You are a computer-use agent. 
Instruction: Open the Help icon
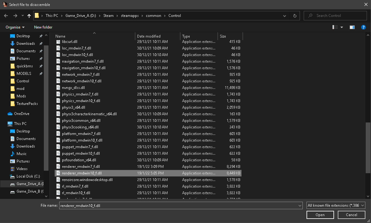coord(363,27)
